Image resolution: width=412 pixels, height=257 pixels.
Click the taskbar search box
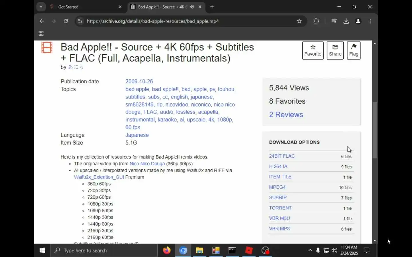(104, 250)
